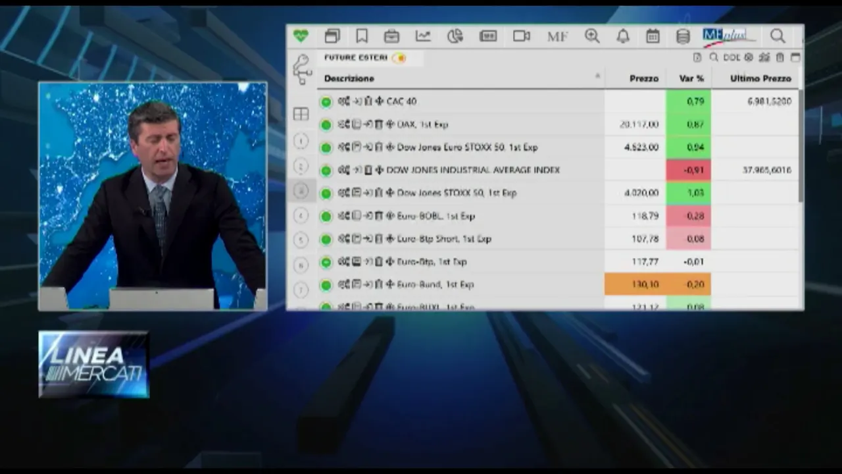Click the last price 6.981,5200
This screenshot has width=842, height=474.
[x=769, y=101]
